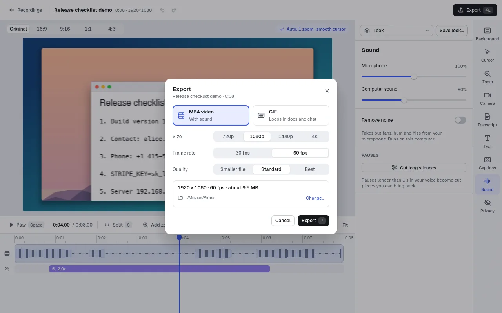The image size is (502, 313).
Task: Click the zoom track magnifier icon
Action: (7, 269)
